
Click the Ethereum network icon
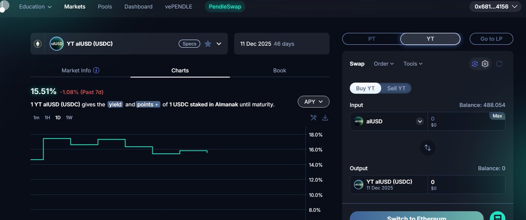pyautogui.click(x=38, y=44)
